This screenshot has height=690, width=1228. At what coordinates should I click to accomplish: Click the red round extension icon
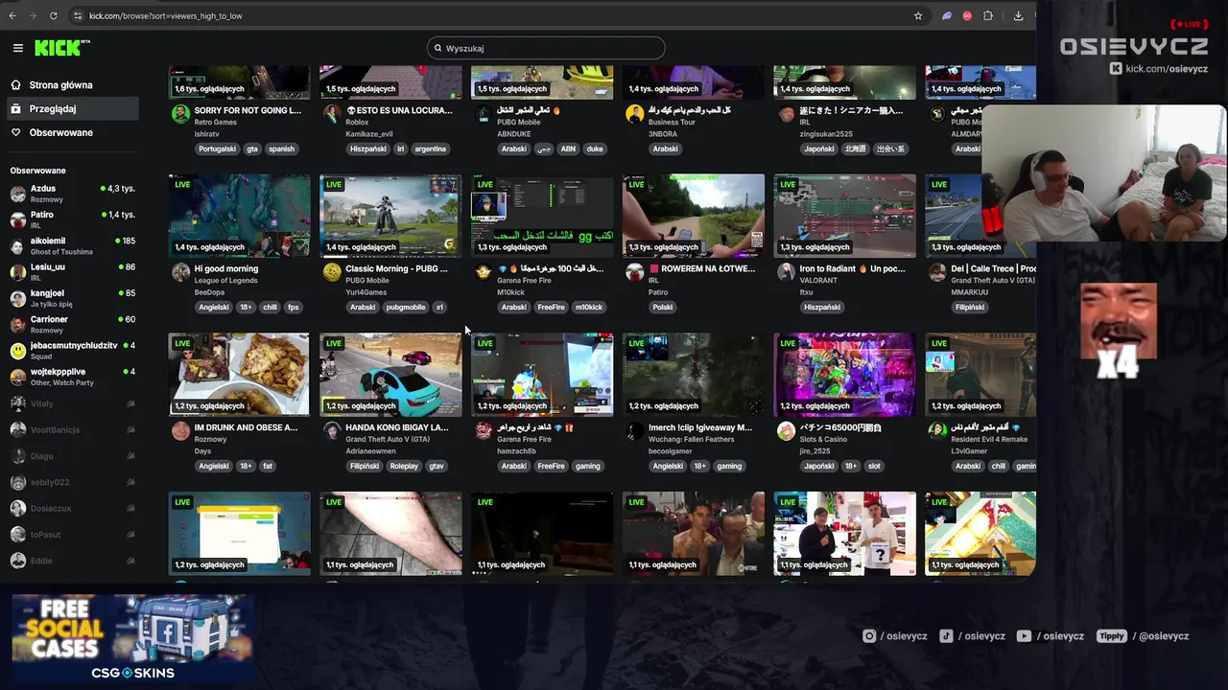pos(967,15)
